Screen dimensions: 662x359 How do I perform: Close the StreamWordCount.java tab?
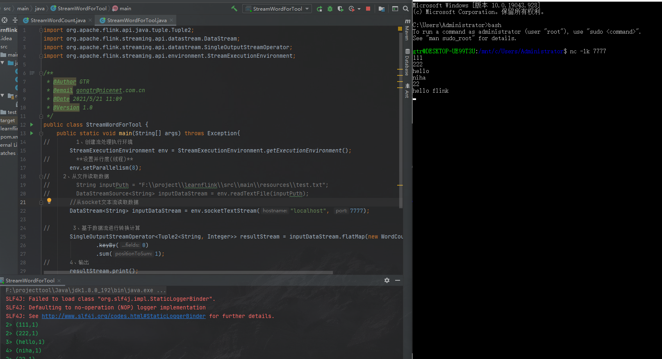pos(90,20)
